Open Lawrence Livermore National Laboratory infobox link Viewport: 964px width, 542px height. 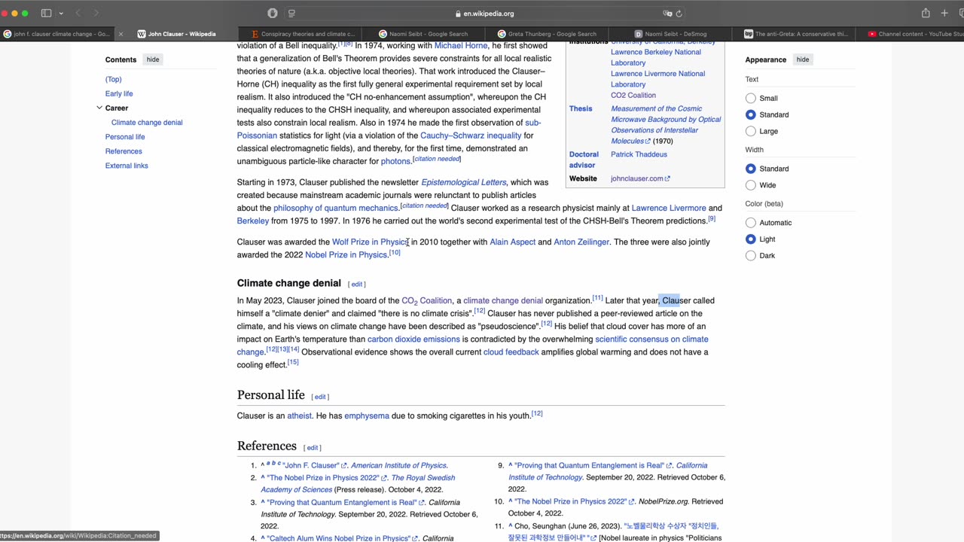(657, 79)
